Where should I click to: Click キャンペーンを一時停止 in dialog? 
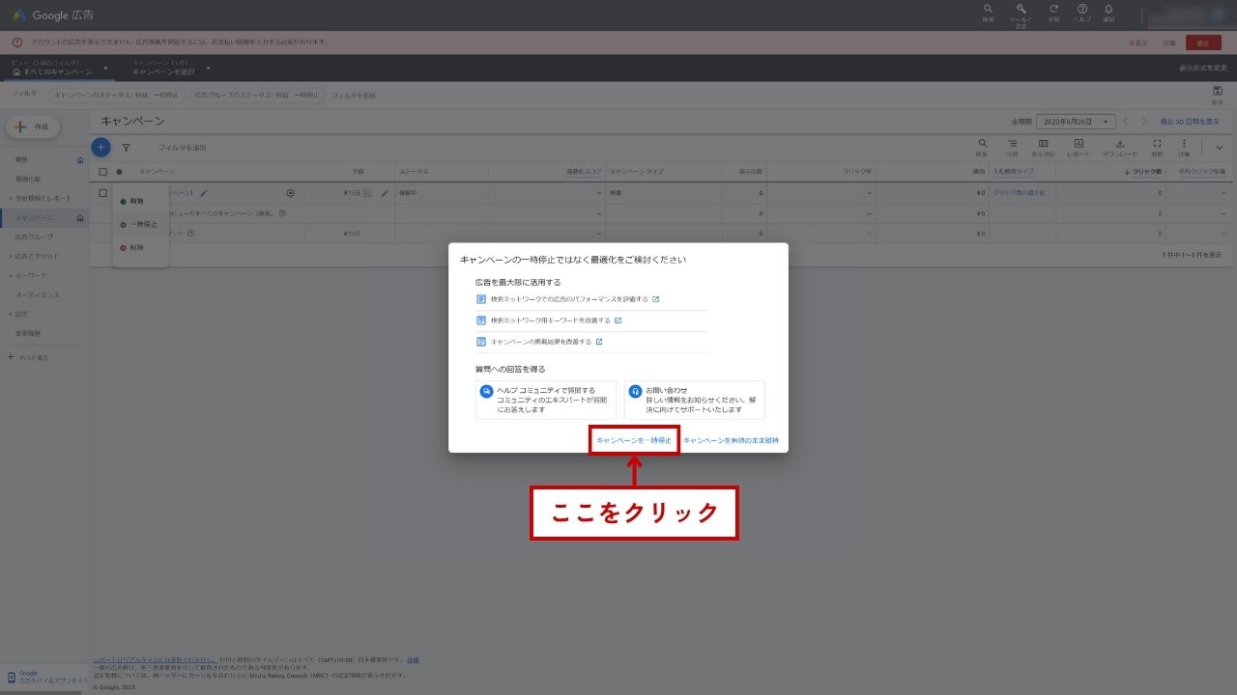(634, 440)
